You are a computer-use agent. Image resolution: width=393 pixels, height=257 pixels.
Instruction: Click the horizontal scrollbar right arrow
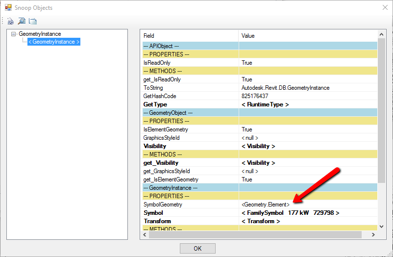pyautogui.click(x=374, y=234)
